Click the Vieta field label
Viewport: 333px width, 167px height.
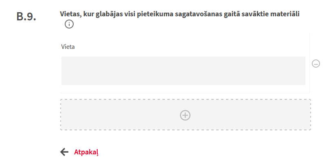coord(68,46)
